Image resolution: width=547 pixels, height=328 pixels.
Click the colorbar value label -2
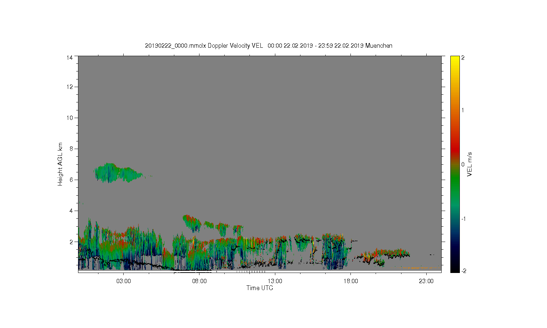(463, 271)
